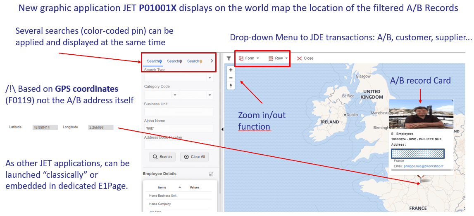This screenshot has width=474, height=216.
Task: Click the Search button
Action: (162, 157)
